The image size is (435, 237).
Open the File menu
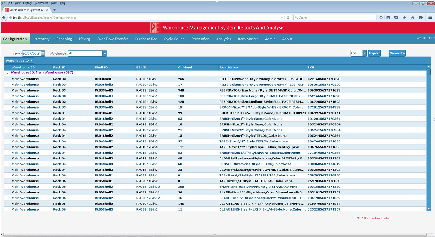(x=3, y=3)
